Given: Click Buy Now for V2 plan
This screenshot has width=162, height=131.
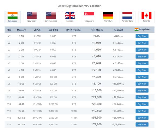Looking at the screenshot, I should pyautogui.click(x=142, y=43).
